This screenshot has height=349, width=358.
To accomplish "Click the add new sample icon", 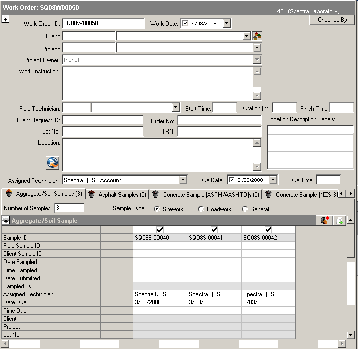I will [x=325, y=220].
